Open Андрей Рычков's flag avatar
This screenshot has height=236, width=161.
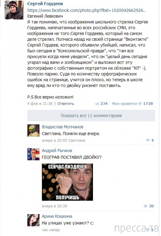pos(33,154)
